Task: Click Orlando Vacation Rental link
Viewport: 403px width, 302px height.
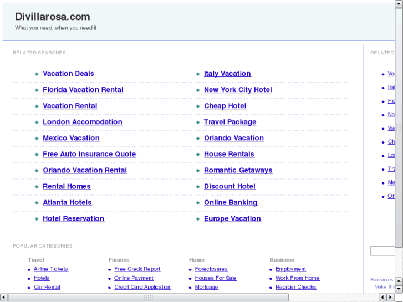Action: click(85, 171)
